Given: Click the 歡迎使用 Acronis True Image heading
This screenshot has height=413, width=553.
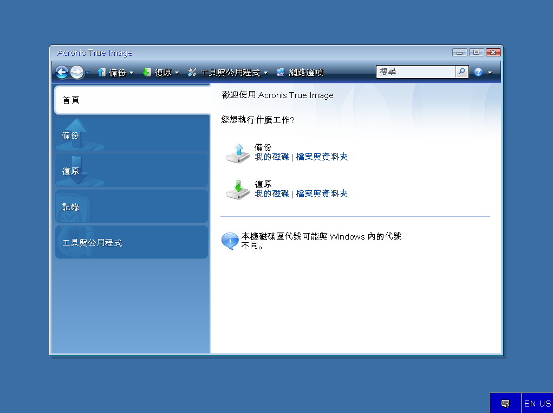Looking at the screenshot, I should (x=277, y=95).
